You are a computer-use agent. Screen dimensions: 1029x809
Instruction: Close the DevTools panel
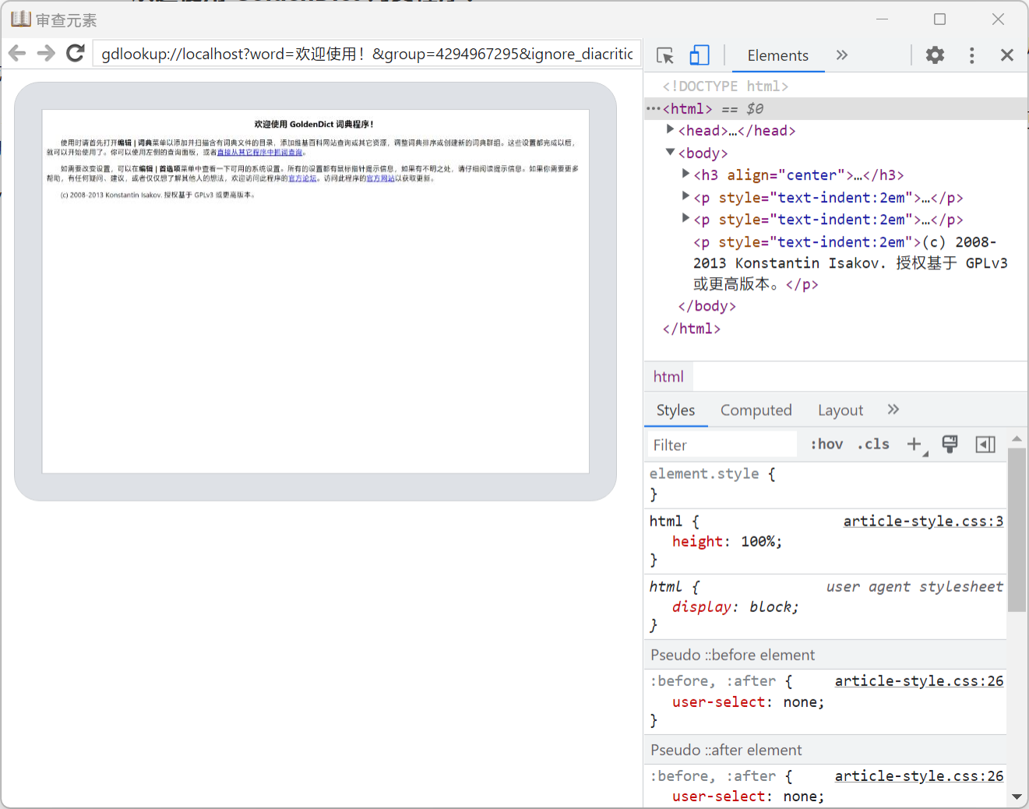(x=1007, y=55)
